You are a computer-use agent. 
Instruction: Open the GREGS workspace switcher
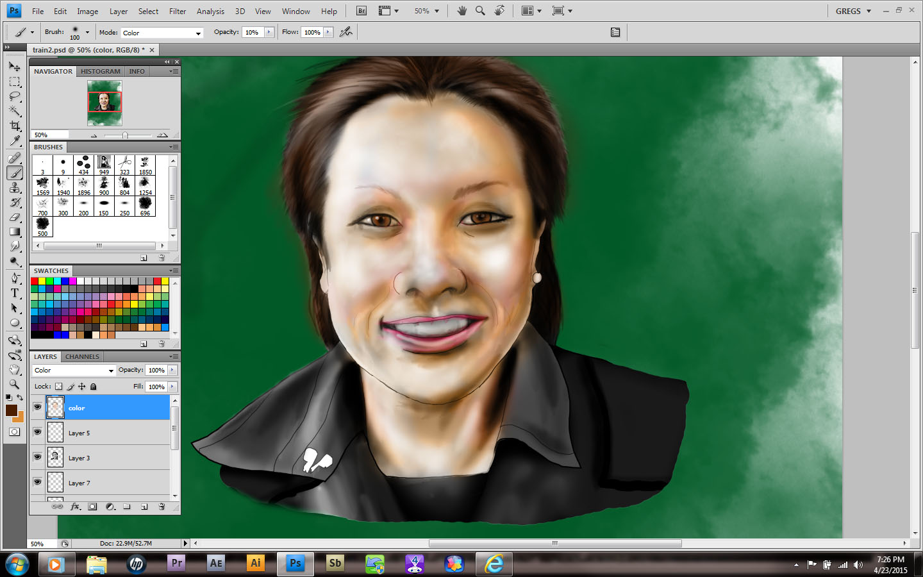point(853,12)
